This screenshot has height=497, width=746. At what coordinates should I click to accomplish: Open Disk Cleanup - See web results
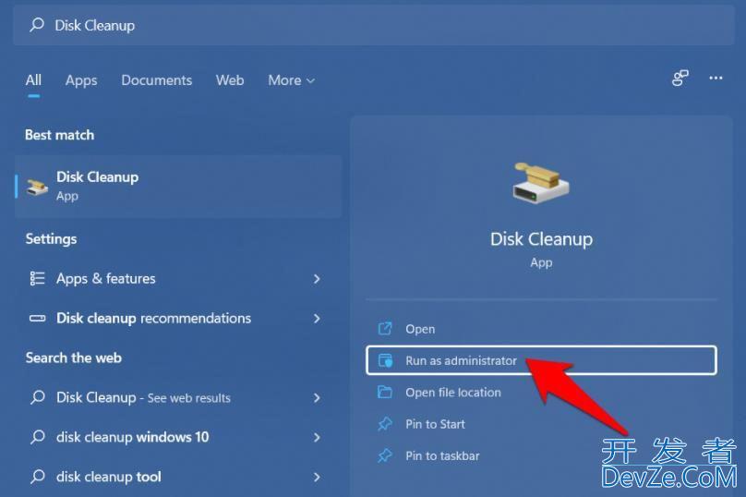[178, 397]
